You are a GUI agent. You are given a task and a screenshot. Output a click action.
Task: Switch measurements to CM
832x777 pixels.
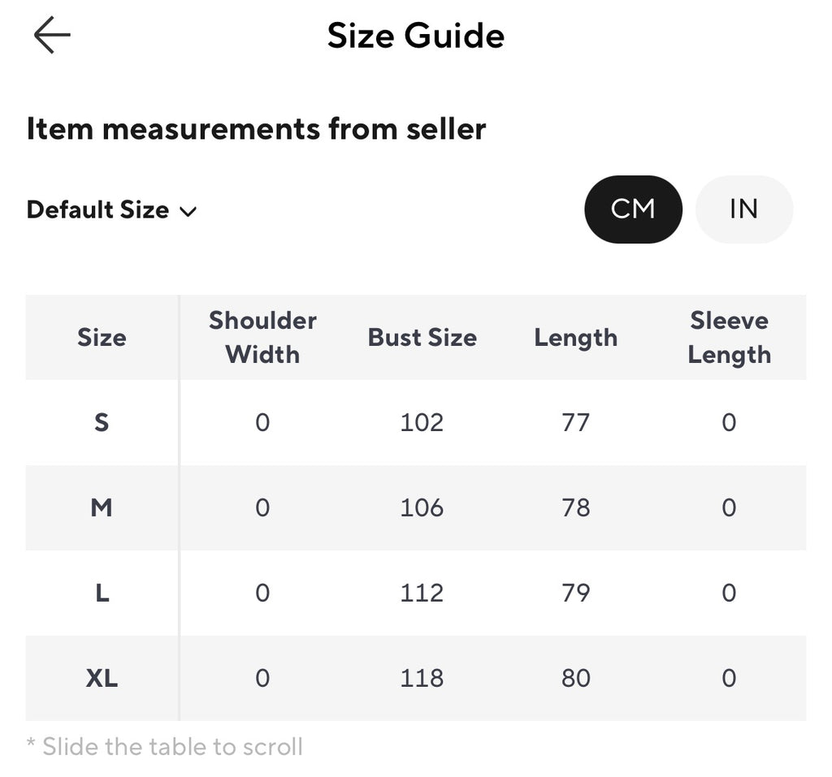pos(633,209)
